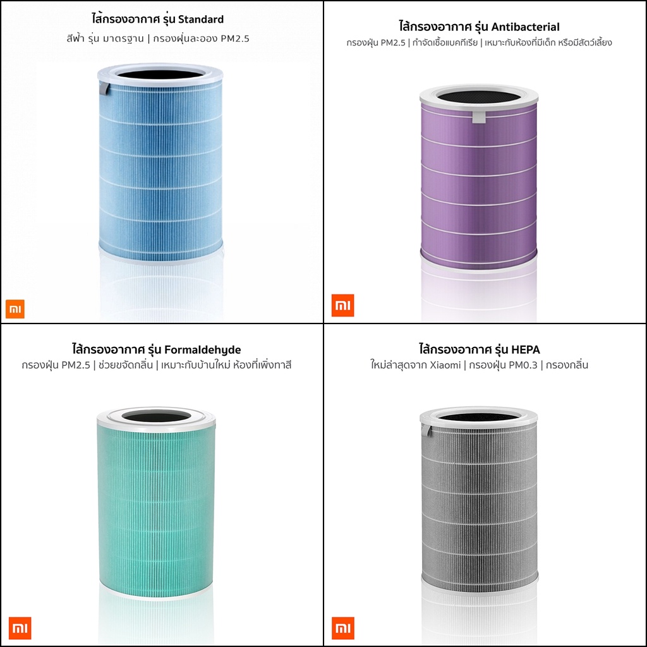647x647 pixels.
Task: Click the pull tab on the purple filter
Action: click(479, 117)
